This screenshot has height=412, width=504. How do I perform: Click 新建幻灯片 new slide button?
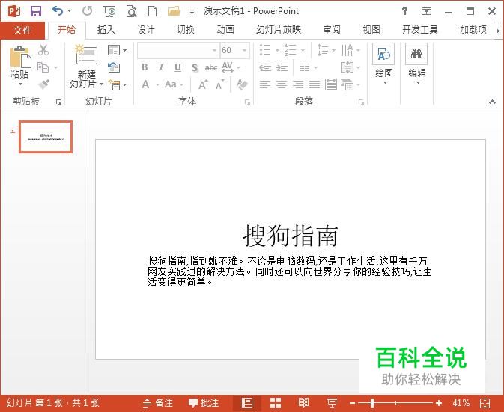coord(86,67)
